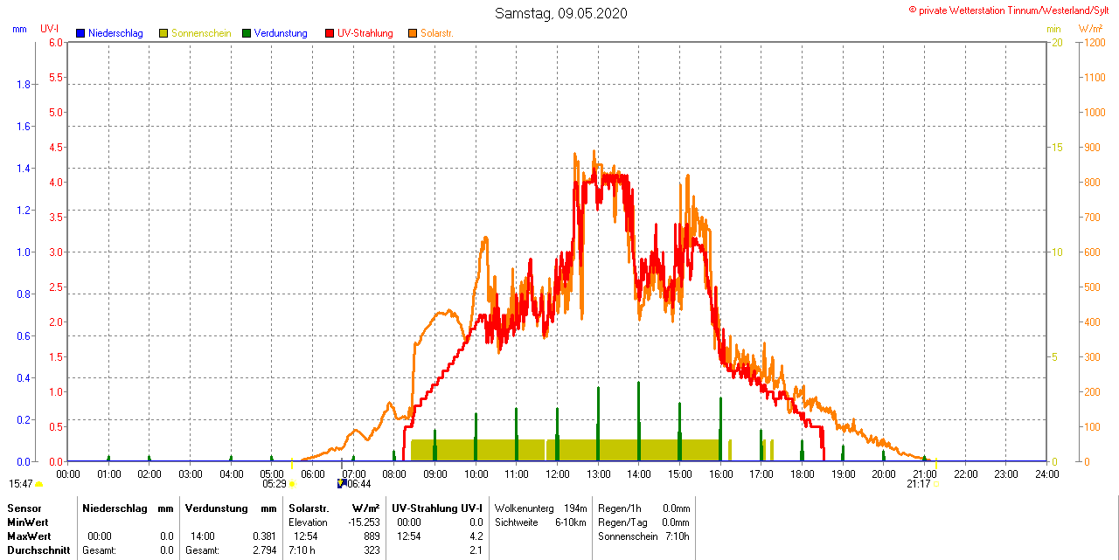Click the orange Solarstr. legend swatch
Screen dimensions: 1119x560
click(413, 33)
